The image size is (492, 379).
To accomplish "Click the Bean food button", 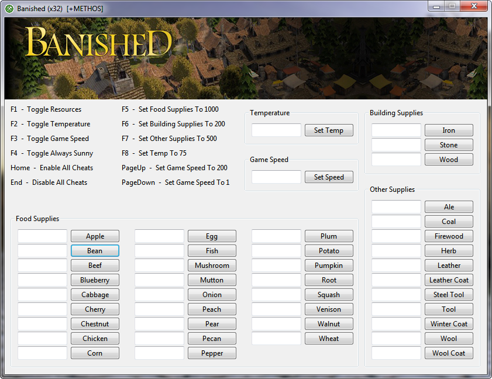I will pyautogui.click(x=95, y=251).
